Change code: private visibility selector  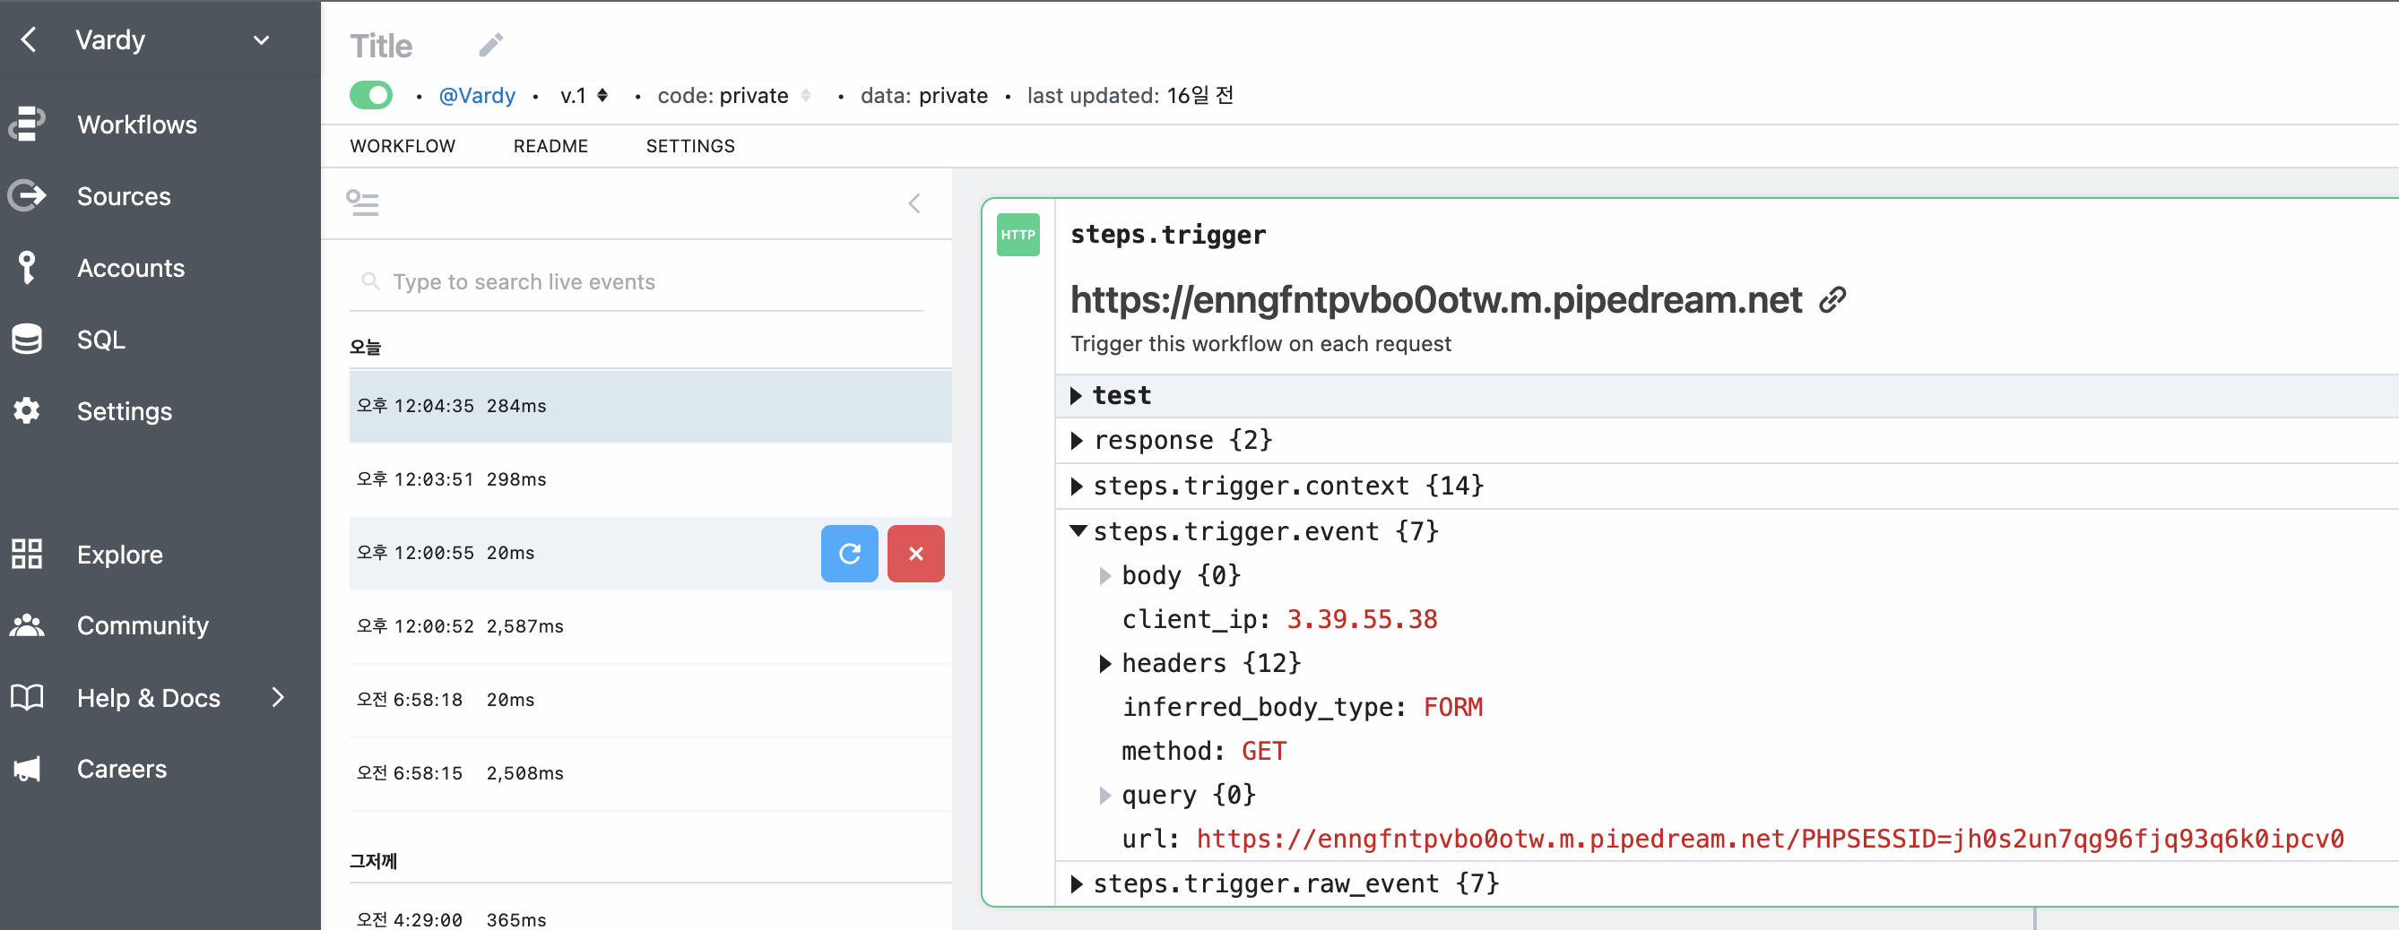[734, 95]
